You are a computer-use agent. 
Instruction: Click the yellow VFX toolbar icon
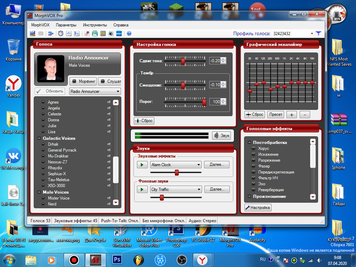pos(103,34)
